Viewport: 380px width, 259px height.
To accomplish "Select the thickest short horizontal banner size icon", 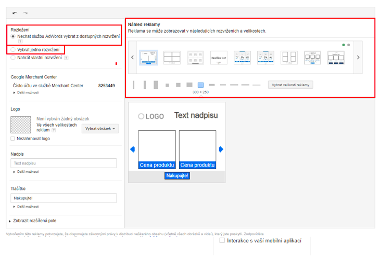I will tap(212, 85).
